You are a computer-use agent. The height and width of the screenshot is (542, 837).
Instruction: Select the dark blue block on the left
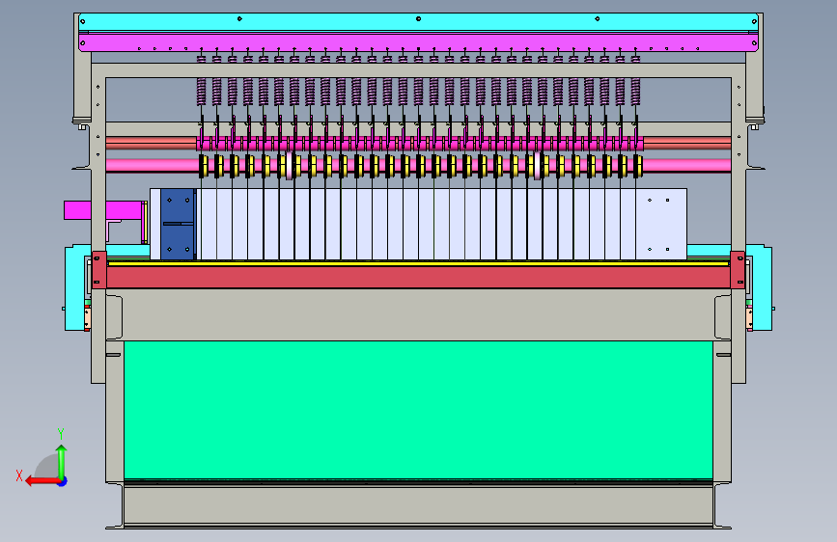[x=178, y=224]
